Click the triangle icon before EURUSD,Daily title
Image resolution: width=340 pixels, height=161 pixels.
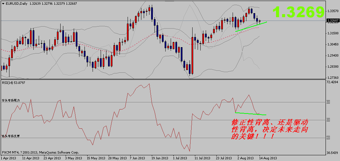3,4
